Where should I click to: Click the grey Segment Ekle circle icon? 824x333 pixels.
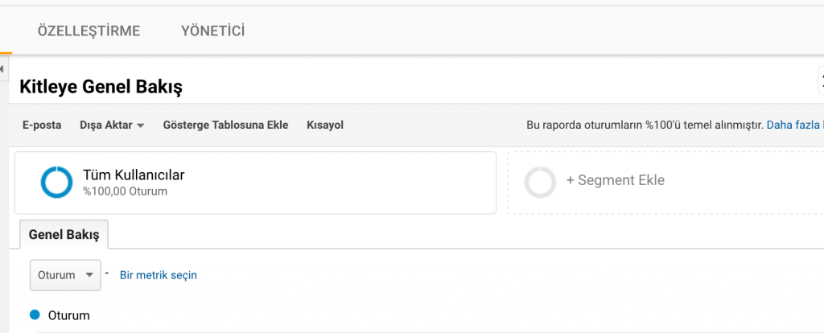(x=540, y=183)
